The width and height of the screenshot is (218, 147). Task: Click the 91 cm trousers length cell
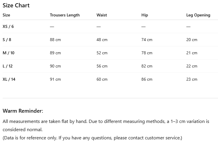coord(55,79)
